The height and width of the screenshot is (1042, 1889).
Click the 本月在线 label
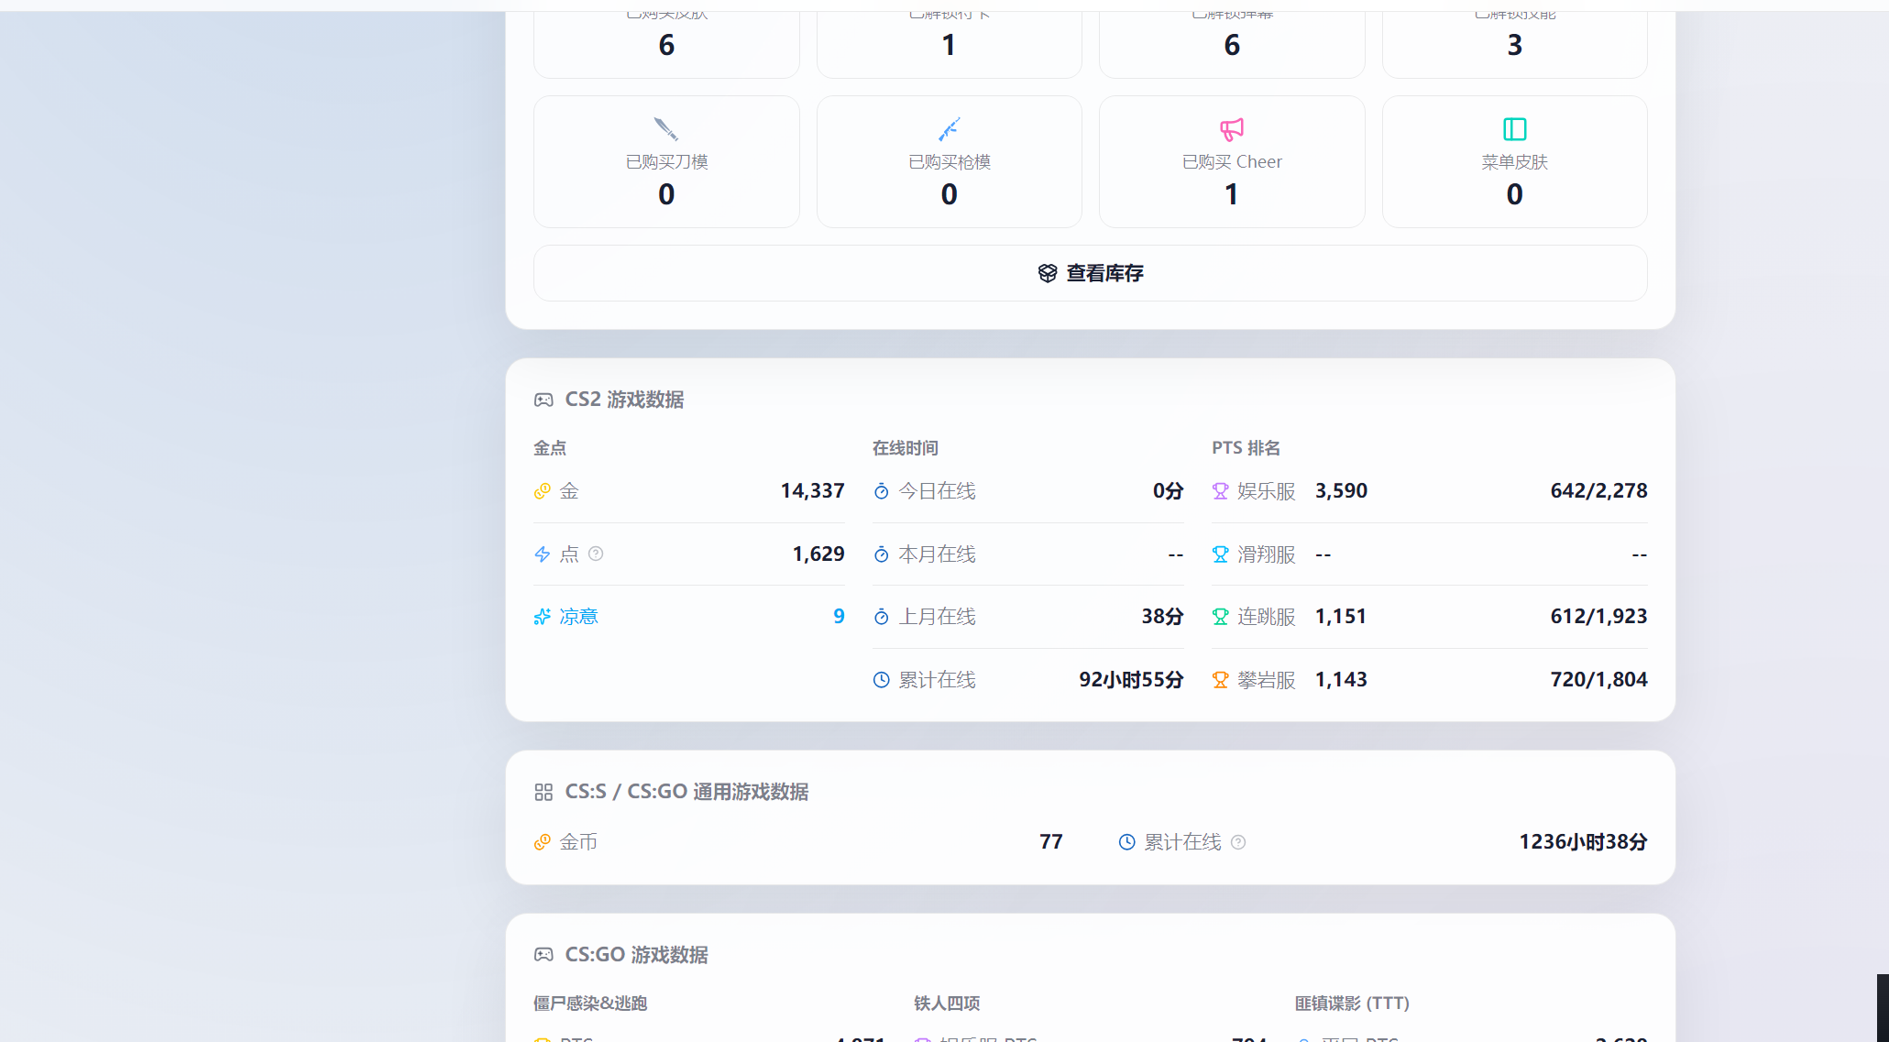point(937,554)
